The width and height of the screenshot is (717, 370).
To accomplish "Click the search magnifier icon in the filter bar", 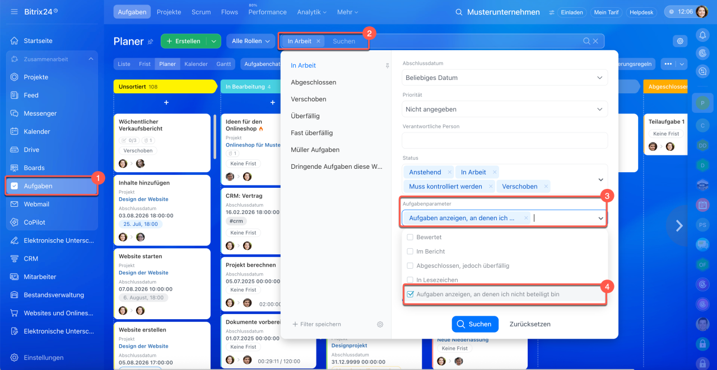I will (x=586, y=41).
